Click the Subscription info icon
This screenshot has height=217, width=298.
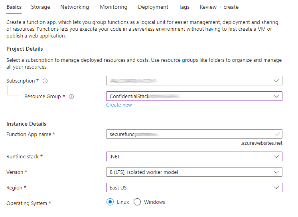[45, 81]
